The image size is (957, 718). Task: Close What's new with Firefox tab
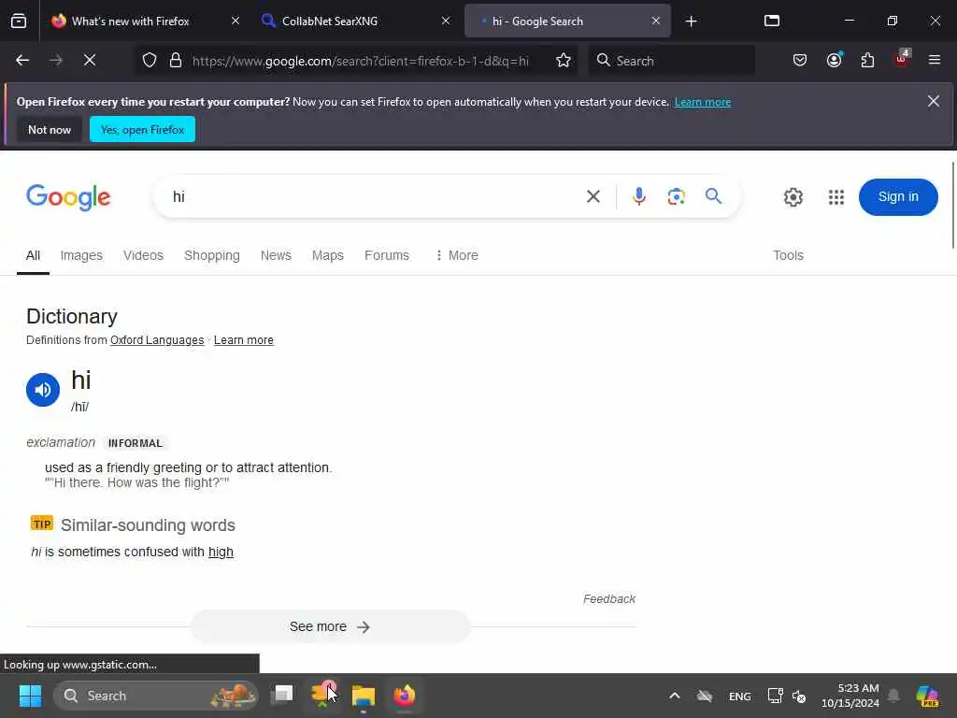coord(236,21)
